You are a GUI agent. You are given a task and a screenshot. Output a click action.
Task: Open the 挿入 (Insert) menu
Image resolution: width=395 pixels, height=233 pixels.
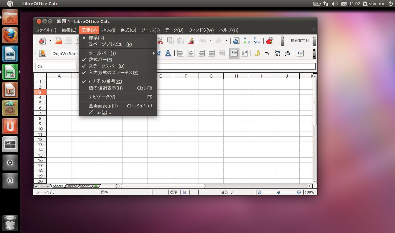click(108, 30)
